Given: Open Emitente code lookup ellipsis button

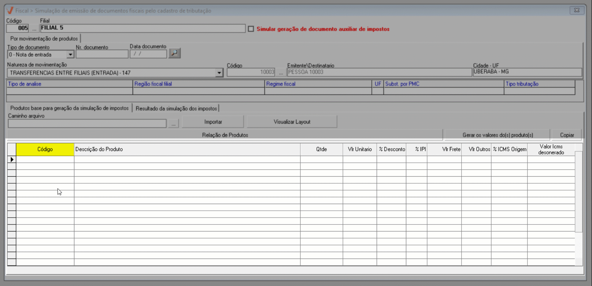Looking at the screenshot, I should [x=281, y=72].
